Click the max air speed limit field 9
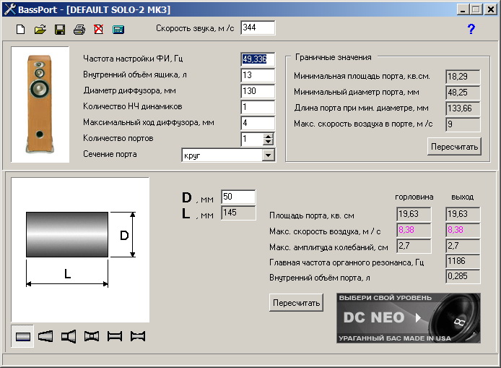 click(463, 124)
